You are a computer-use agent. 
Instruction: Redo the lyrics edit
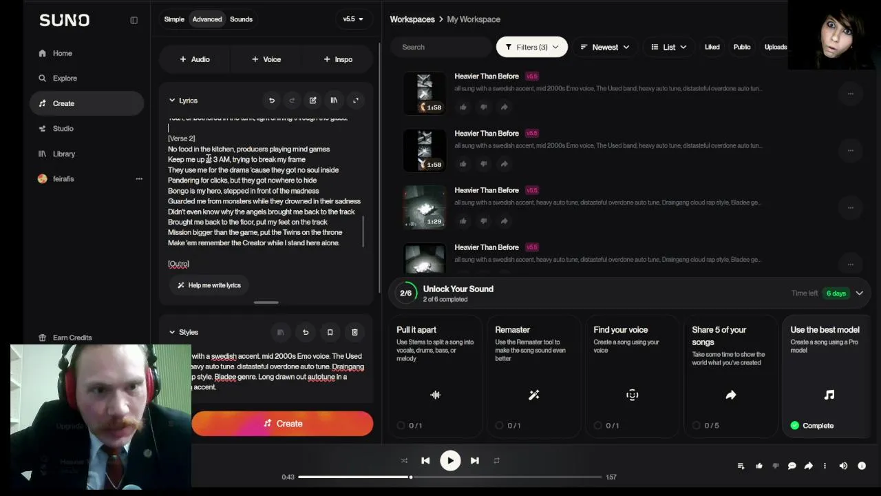coord(292,101)
